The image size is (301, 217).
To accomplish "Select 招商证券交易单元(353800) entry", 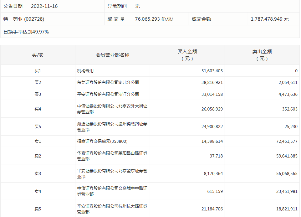I will coord(102,141).
